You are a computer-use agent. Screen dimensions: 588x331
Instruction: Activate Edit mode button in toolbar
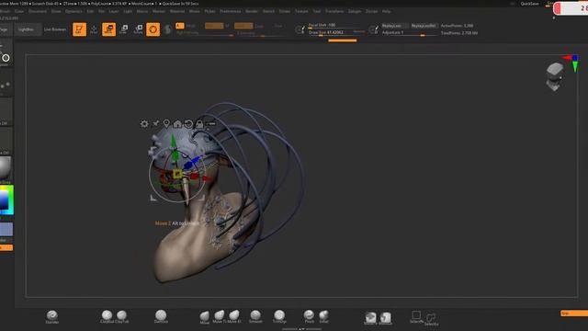[x=79, y=29]
